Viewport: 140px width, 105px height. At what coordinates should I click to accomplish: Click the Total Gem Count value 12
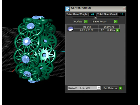(122, 14)
